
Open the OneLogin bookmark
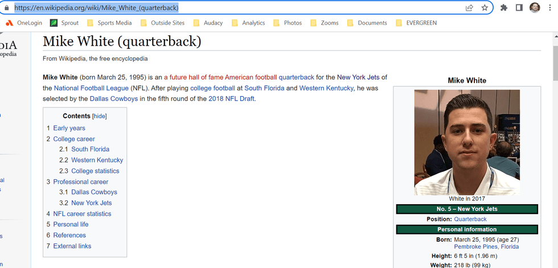pos(24,23)
